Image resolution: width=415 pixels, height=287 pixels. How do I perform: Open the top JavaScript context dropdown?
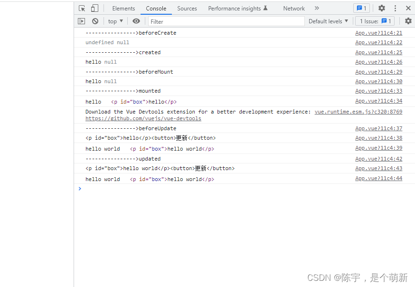116,21
